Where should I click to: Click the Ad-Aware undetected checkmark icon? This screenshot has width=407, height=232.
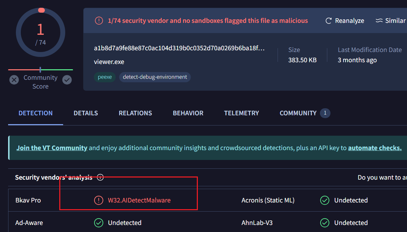pyautogui.click(x=98, y=223)
